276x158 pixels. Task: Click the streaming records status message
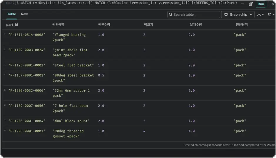pos(229,145)
